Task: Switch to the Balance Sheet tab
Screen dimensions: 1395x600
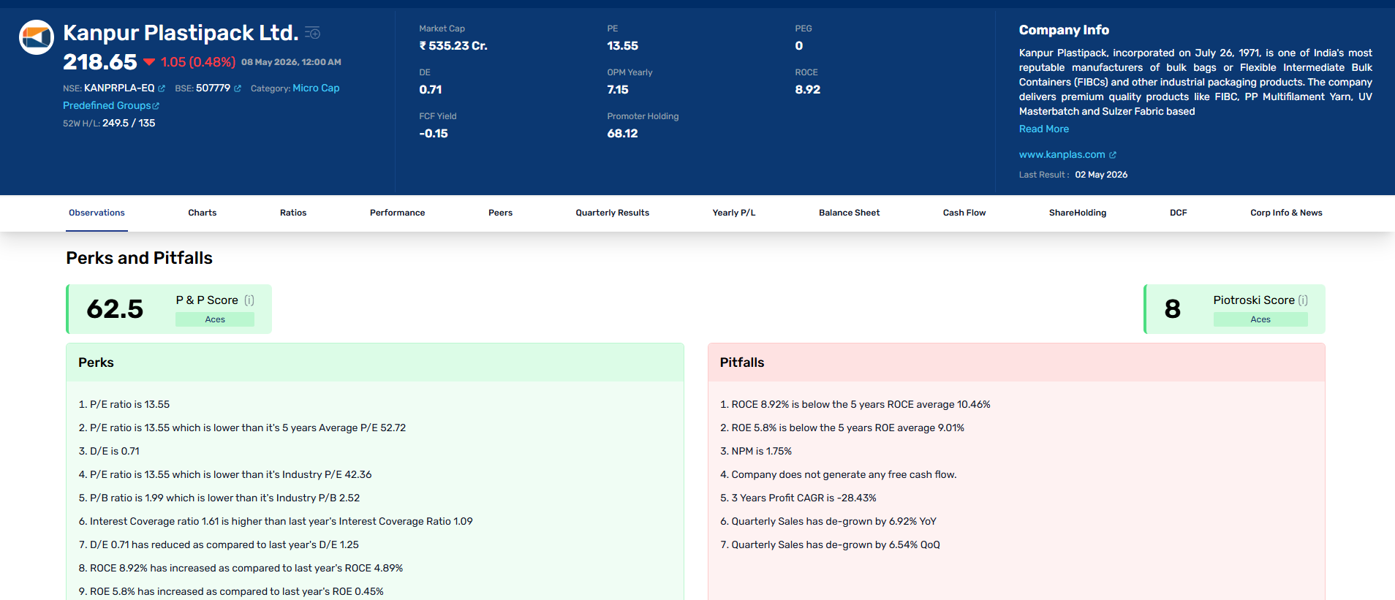Action: pos(849,213)
